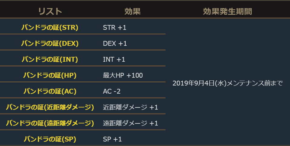Screen dimensions: 290x146
Task: Click the パンドラの証(INT) item name
Action: coord(50,60)
